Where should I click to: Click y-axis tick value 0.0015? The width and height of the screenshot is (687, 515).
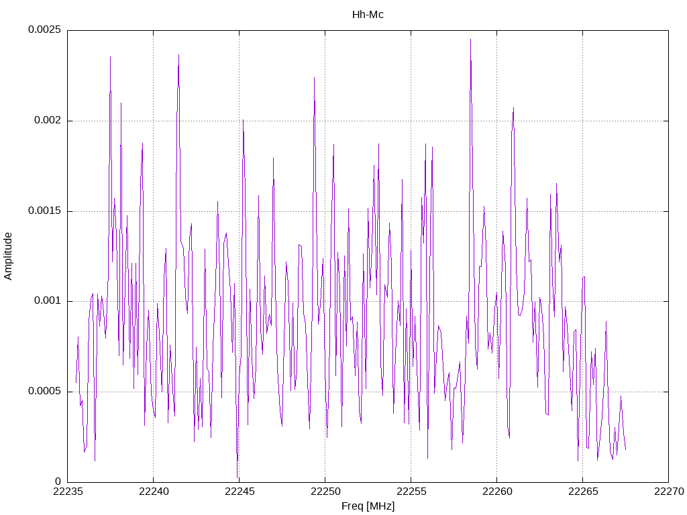click(44, 211)
